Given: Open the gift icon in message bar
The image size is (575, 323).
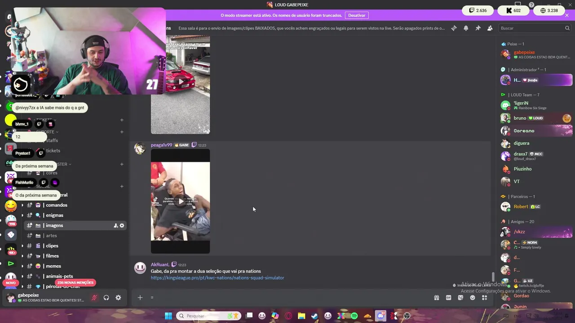Looking at the screenshot, I should pyautogui.click(x=436, y=297).
